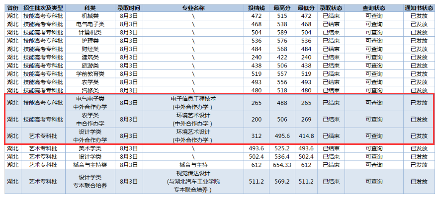Click 已结束 in the 护理类 row
Viewport: 439px width, 199px height.
tap(331, 41)
